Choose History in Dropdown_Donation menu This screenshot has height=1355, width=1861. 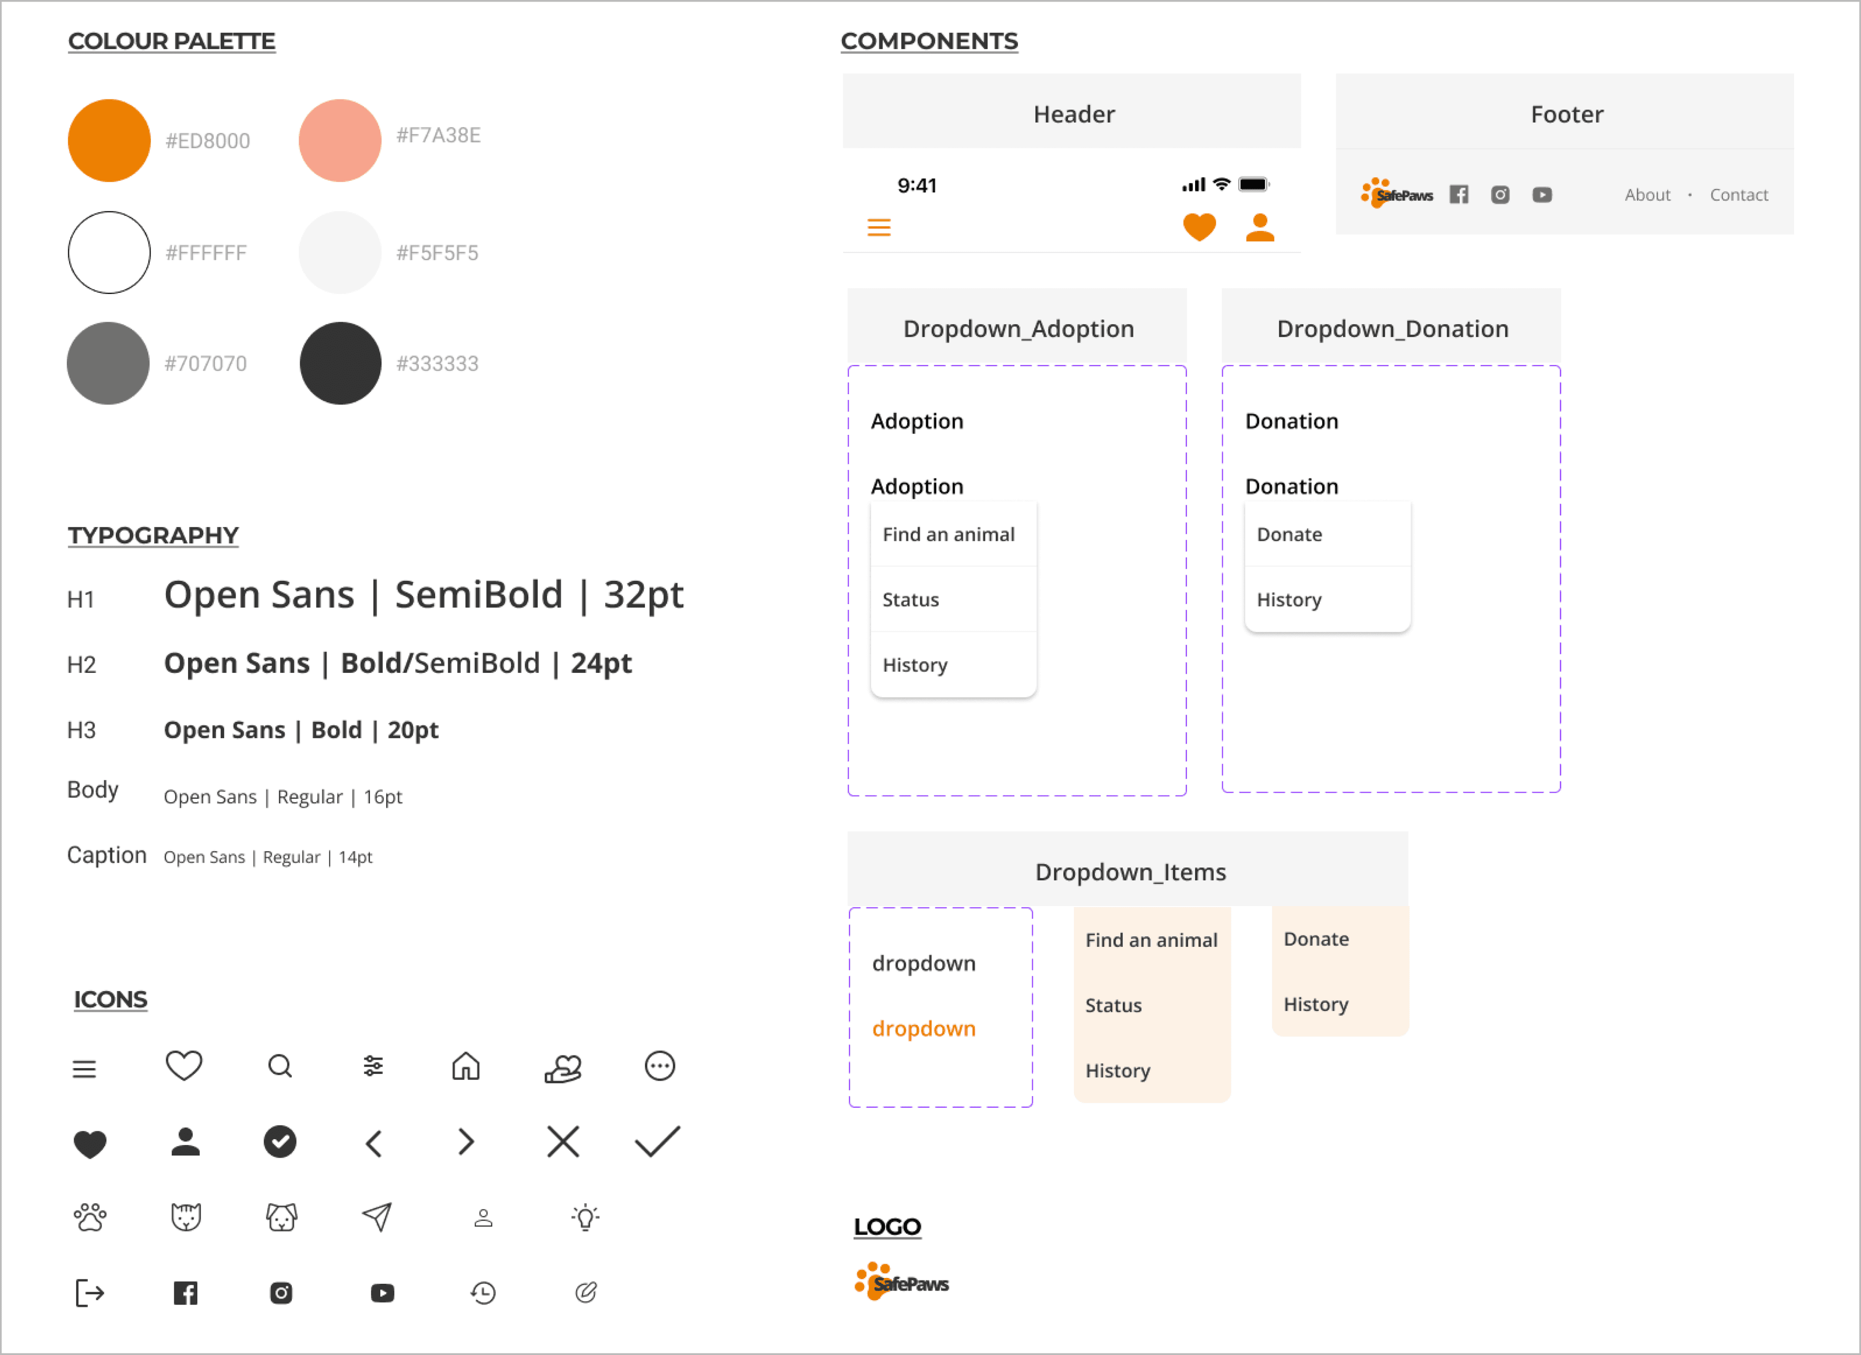pyautogui.click(x=1327, y=599)
